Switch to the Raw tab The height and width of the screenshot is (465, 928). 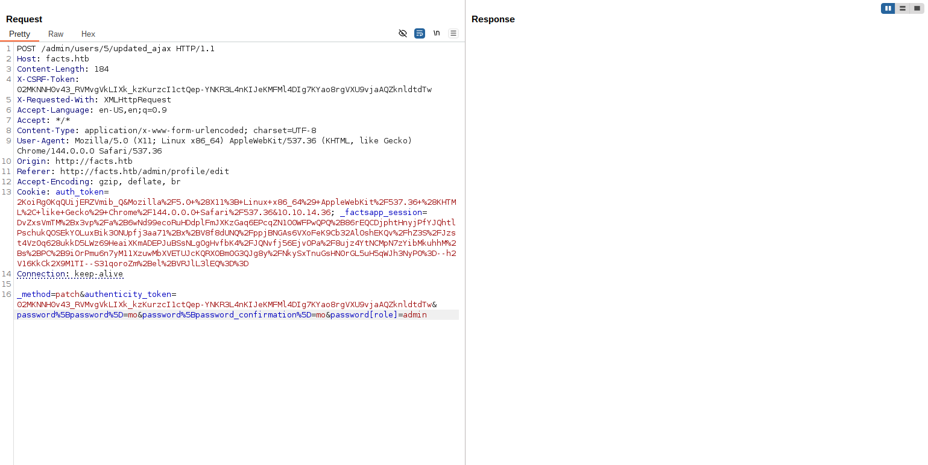[x=55, y=34]
